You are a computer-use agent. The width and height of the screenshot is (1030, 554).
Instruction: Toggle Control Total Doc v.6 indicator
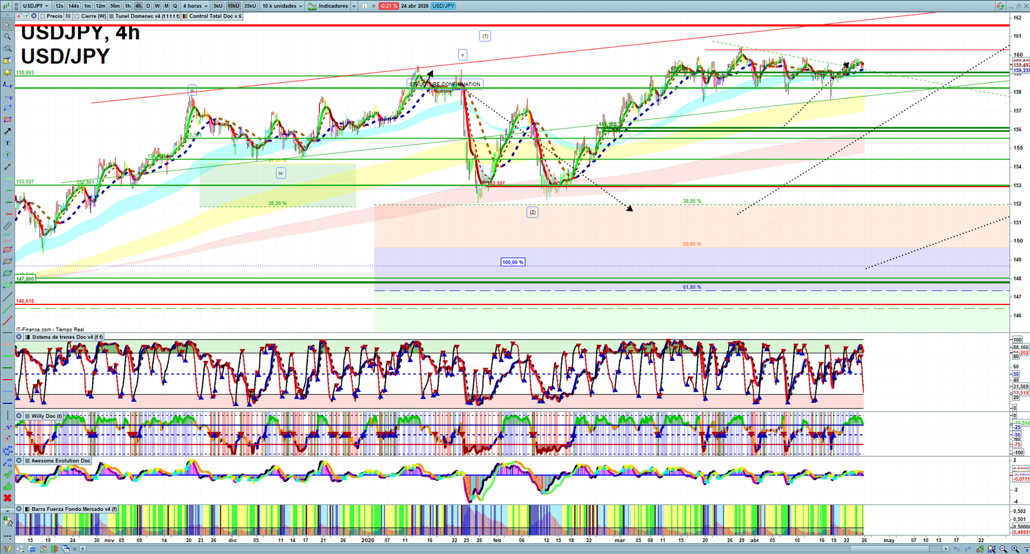(185, 16)
